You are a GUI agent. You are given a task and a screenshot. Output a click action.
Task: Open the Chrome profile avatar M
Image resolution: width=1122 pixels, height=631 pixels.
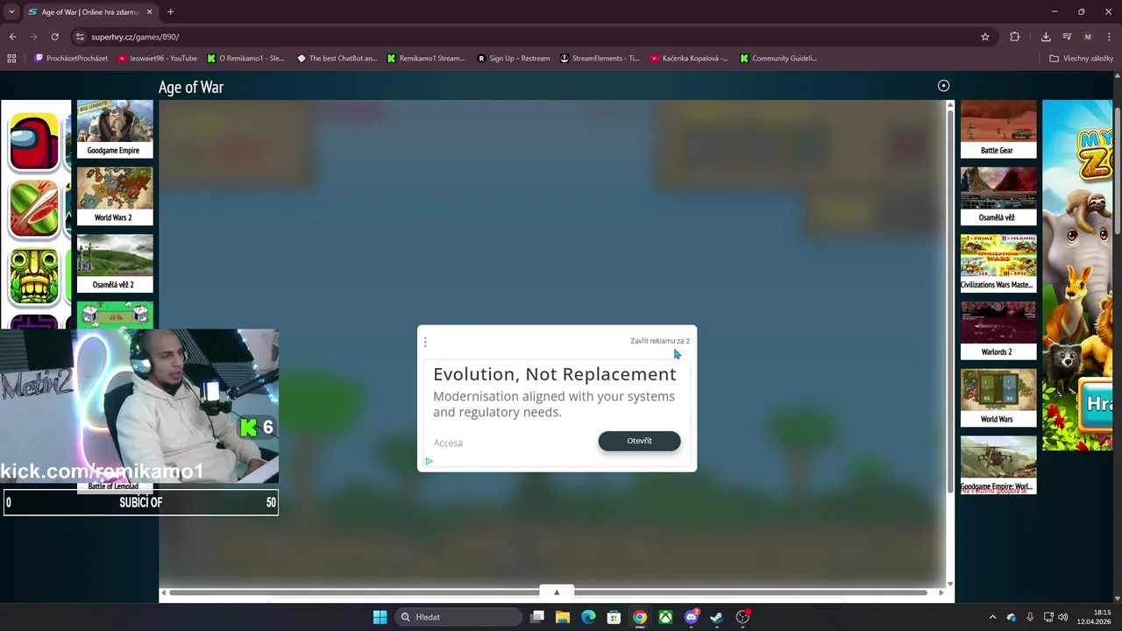pos(1088,37)
